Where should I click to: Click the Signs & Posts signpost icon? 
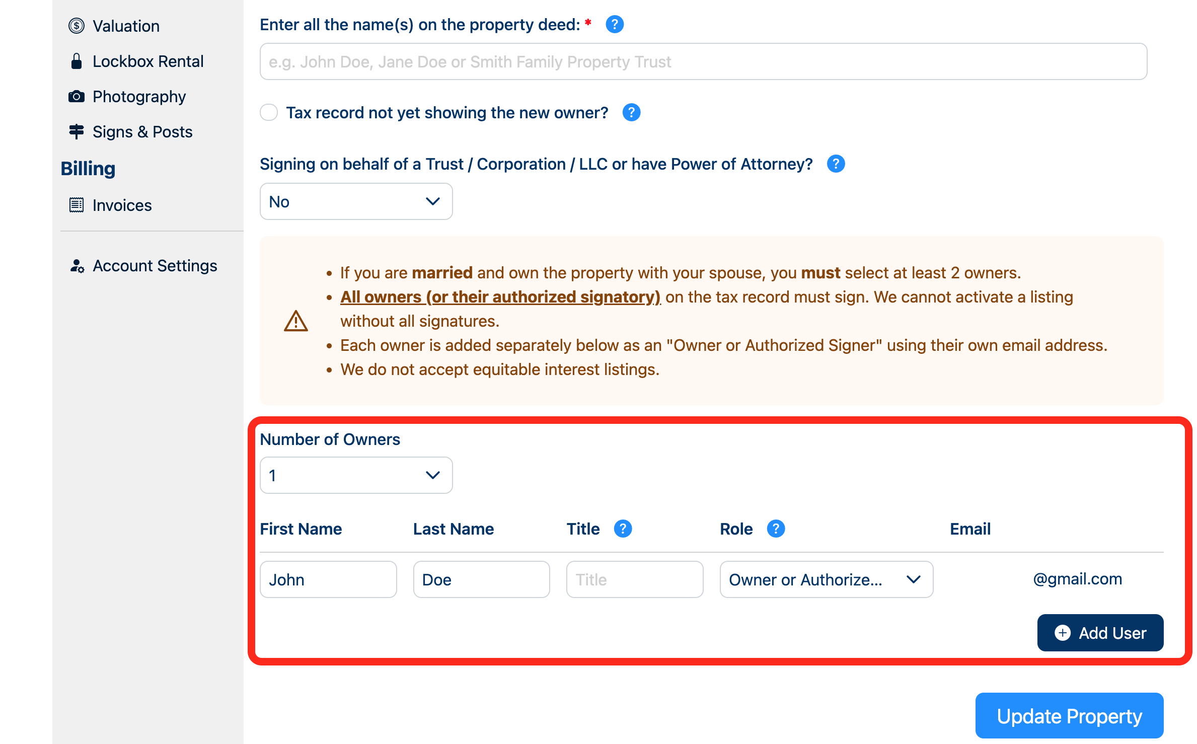pyautogui.click(x=76, y=131)
